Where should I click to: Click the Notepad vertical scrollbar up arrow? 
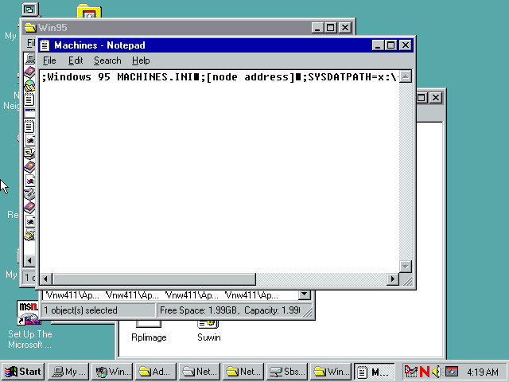point(406,76)
